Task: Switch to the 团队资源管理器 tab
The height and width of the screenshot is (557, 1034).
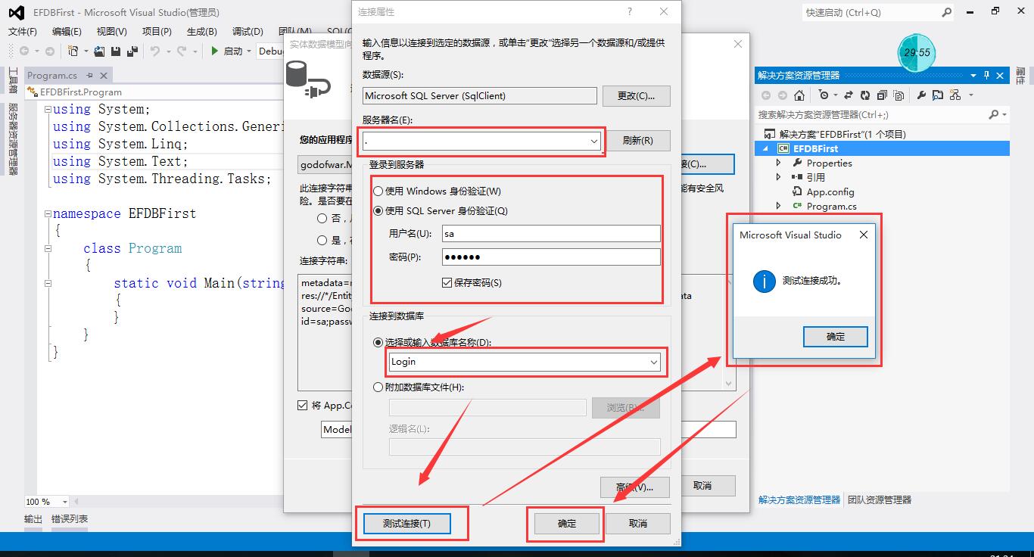Action: coord(879,500)
